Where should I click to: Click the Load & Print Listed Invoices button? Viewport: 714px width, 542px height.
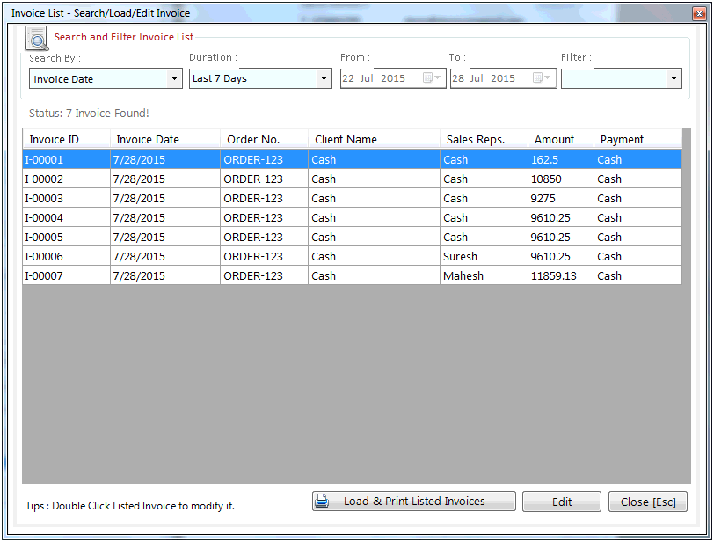click(x=413, y=501)
